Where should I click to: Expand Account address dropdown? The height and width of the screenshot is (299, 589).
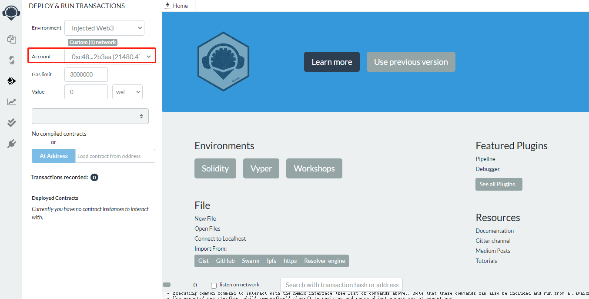110,56
